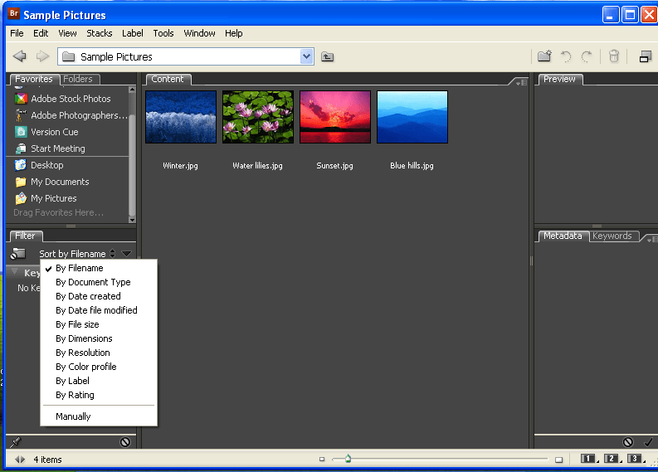This screenshot has width=658, height=472.
Task: Select the Blue hills.jpg thumbnail
Action: coord(412,117)
